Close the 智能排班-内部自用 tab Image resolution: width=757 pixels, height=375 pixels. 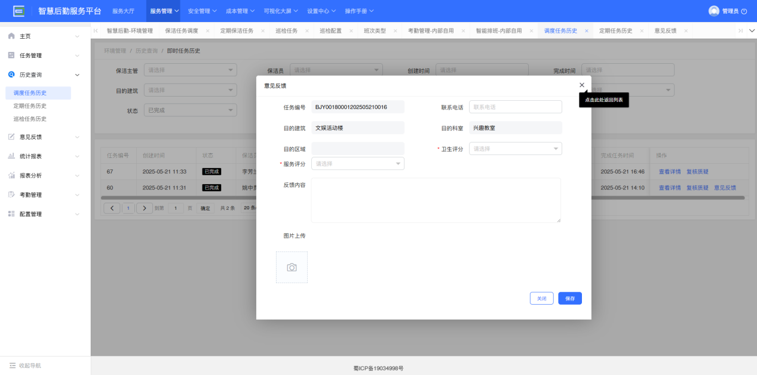point(531,30)
